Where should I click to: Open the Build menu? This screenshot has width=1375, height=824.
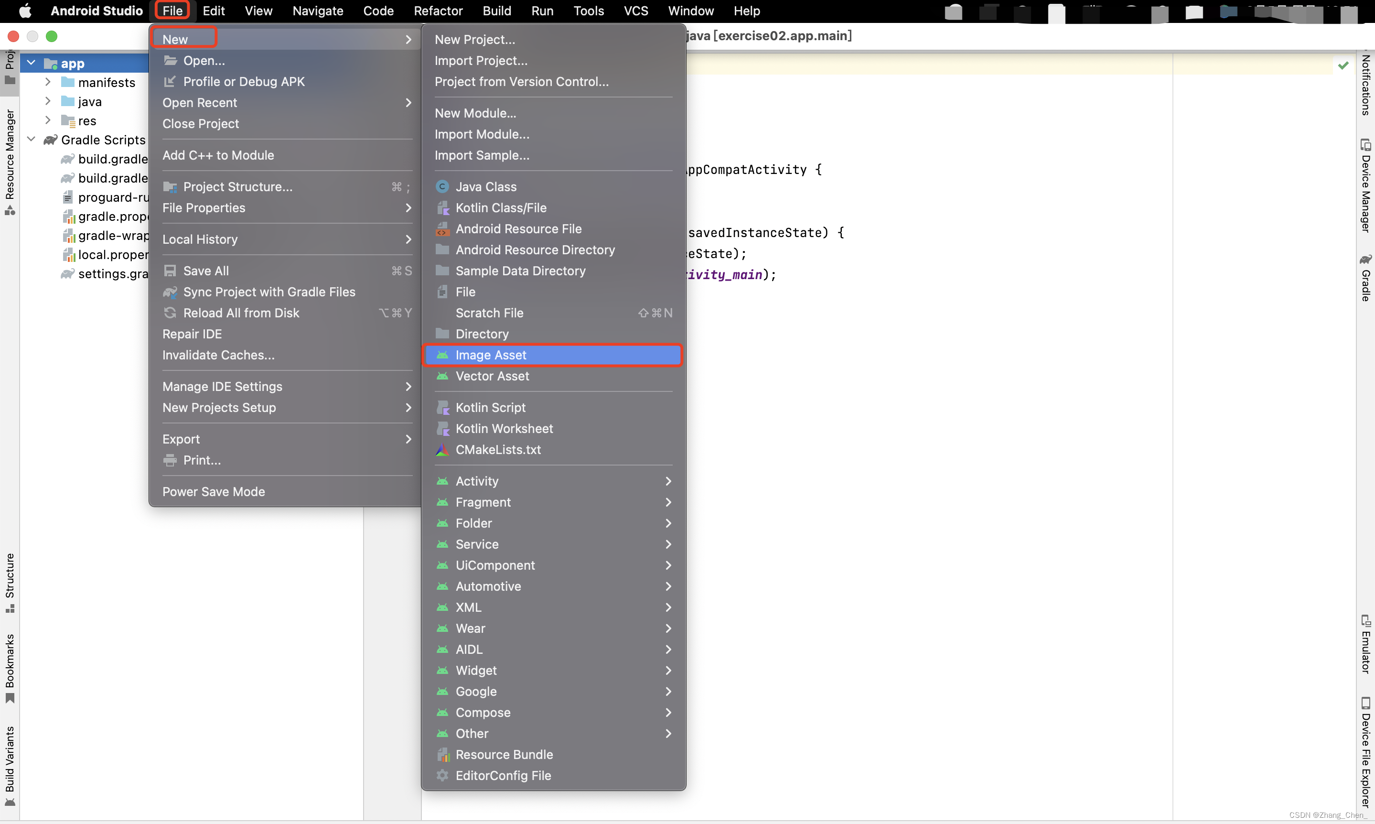point(496,11)
